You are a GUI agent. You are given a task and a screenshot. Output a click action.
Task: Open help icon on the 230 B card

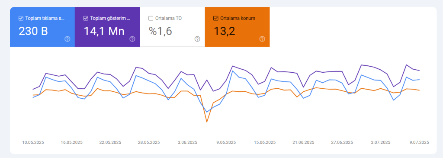pos(67,39)
